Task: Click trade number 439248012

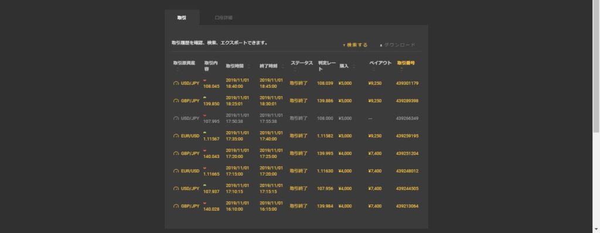Action: 407,172
